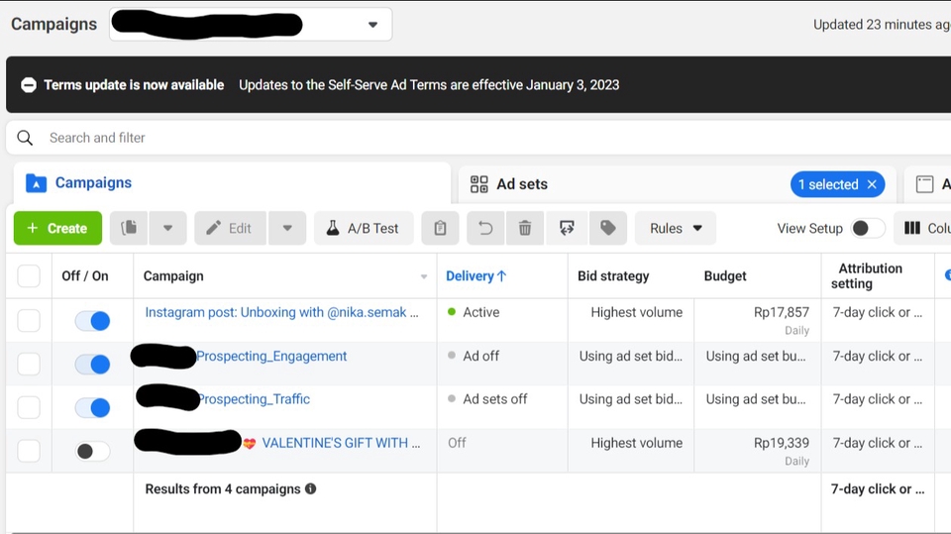Screen dimensions: 951x534
Task: Click the Tag label icon
Action: point(608,228)
